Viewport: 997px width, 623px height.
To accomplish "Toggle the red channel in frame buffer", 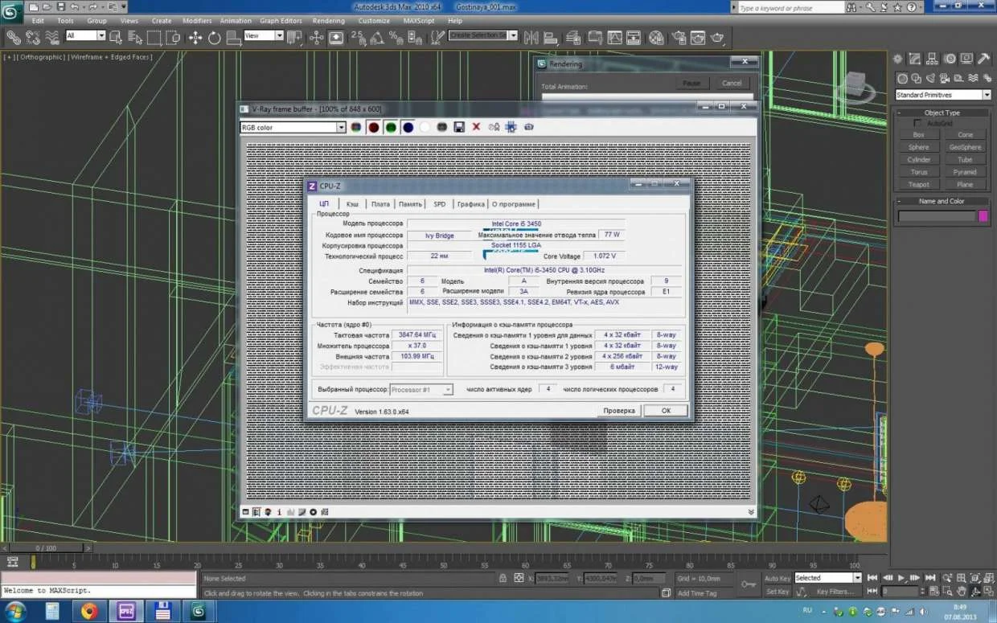I will click(x=373, y=127).
